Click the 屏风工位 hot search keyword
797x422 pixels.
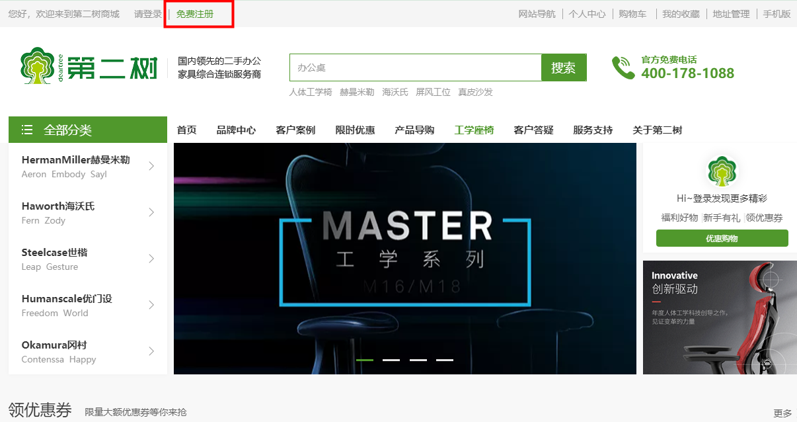click(433, 93)
